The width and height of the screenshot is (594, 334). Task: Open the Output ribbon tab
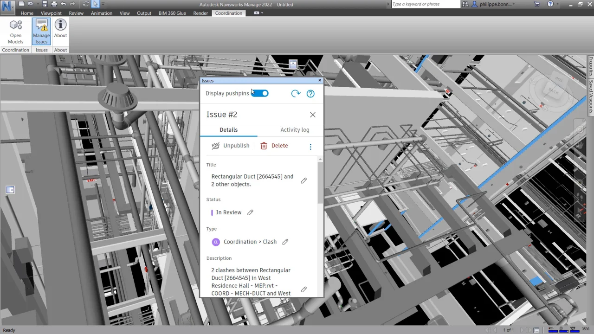[x=144, y=13]
